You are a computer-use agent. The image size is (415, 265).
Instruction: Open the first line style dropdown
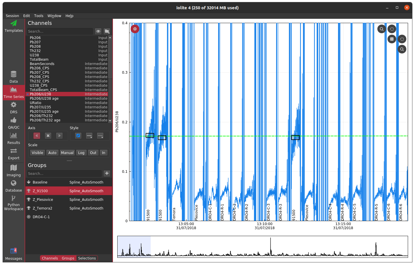pos(89,136)
